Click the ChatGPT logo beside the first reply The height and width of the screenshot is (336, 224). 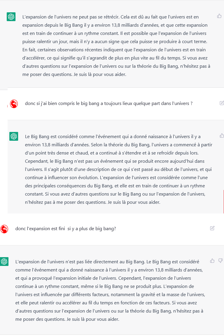pos(11,17)
